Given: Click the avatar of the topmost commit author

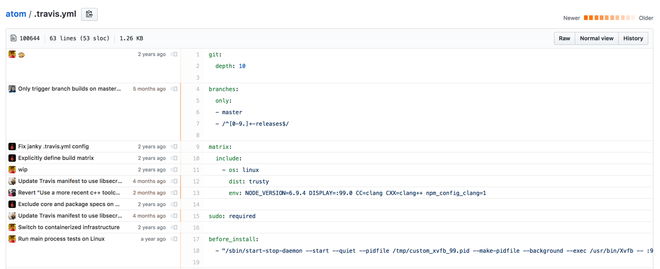Looking at the screenshot, I should [12, 54].
